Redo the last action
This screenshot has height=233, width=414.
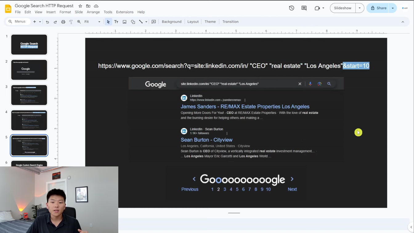coord(55,22)
